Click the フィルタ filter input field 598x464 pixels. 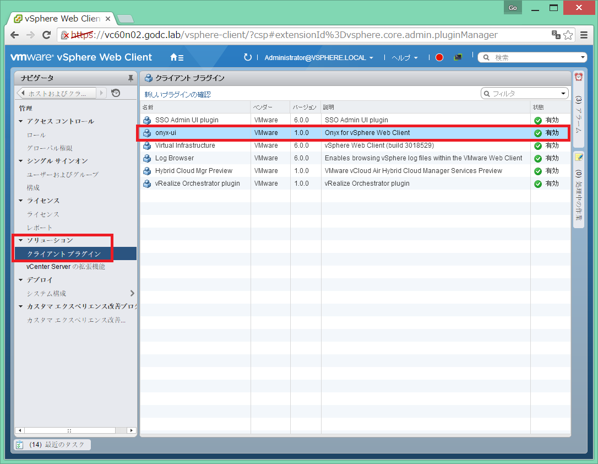(524, 94)
